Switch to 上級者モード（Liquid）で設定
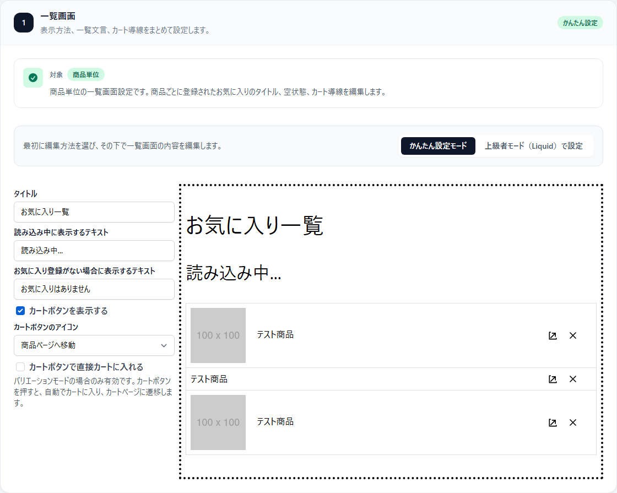 click(534, 146)
